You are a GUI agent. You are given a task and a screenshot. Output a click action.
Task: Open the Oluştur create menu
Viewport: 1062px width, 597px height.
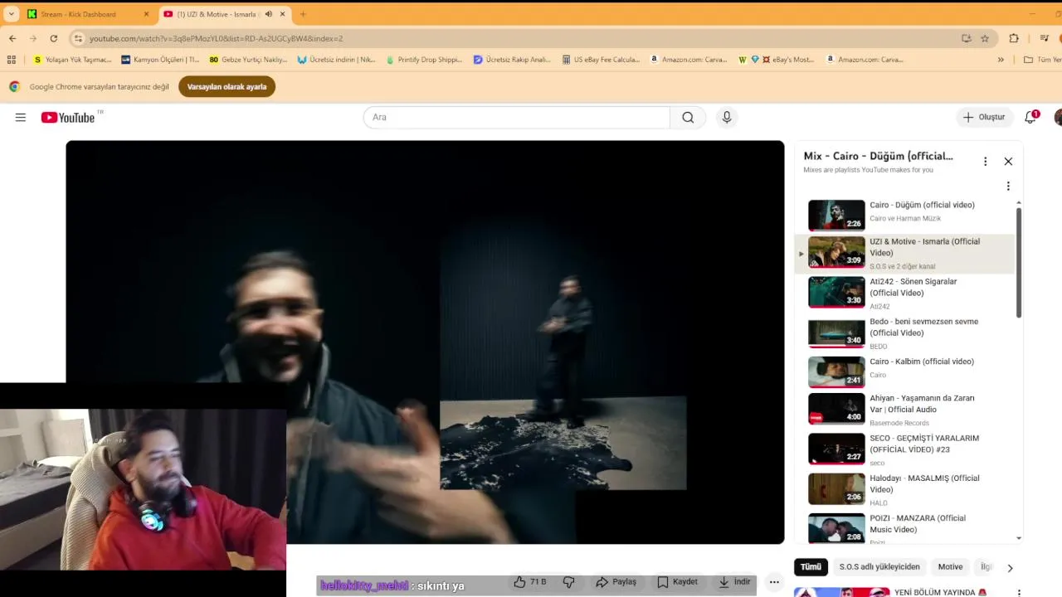984,118
